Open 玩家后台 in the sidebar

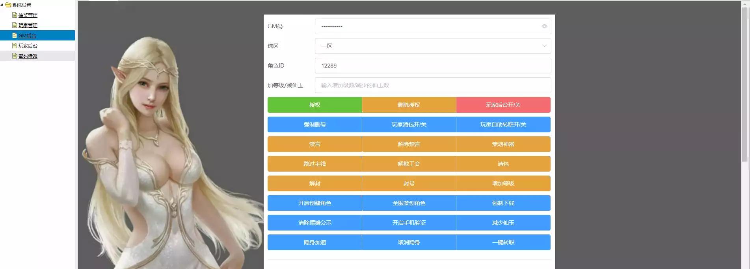[28, 46]
